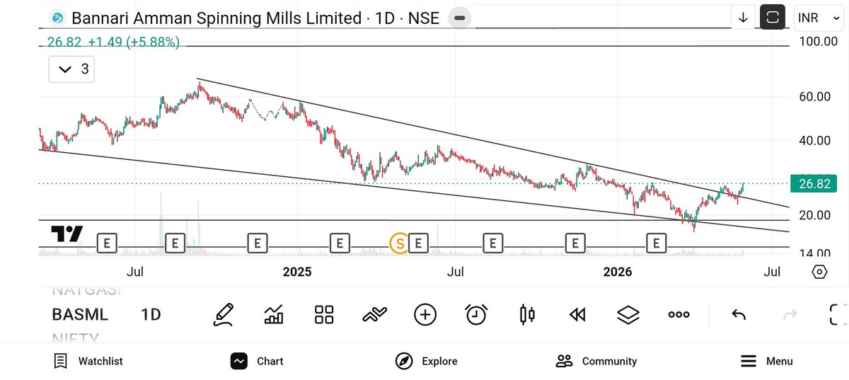The width and height of the screenshot is (849, 380).
Task: Open more options three-circles icon
Action: 679,315
